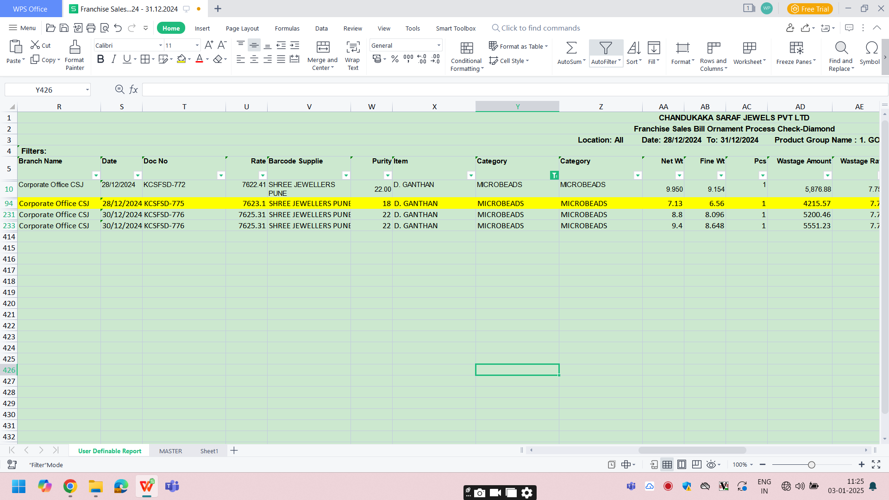Image resolution: width=889 pixels, height=500 pixels.
Task: Click the Symbol omega icon
Action: (x=871, y=48)
